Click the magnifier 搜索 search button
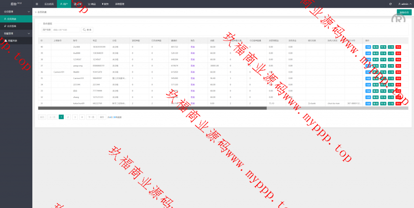414x208 pixels. point(87,30)
